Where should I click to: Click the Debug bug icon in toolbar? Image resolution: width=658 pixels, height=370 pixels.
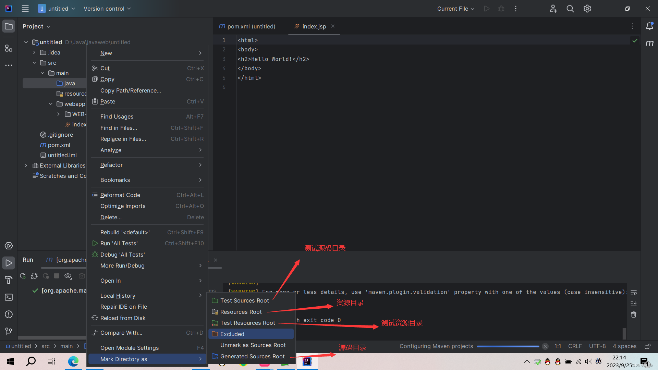point(501,9)
